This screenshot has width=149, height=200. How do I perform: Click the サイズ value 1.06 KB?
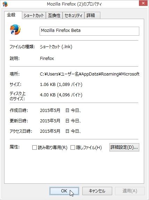[48, 85]
